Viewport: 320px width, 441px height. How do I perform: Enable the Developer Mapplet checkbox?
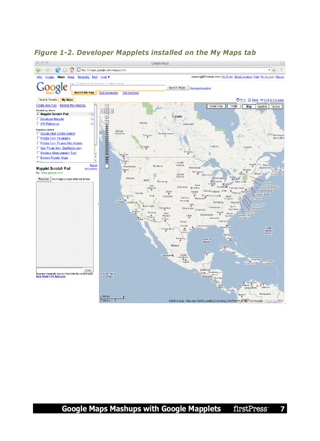(x=38, y=119)
